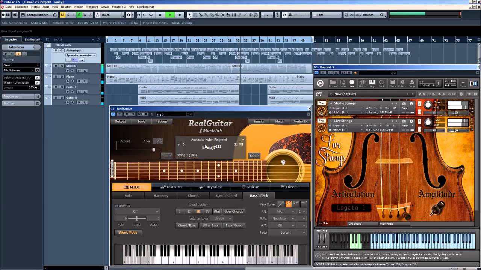Select the Bass'n'Chord mode tab
Viewport: 481px width, 270px height.
click(x=226, y=196)
